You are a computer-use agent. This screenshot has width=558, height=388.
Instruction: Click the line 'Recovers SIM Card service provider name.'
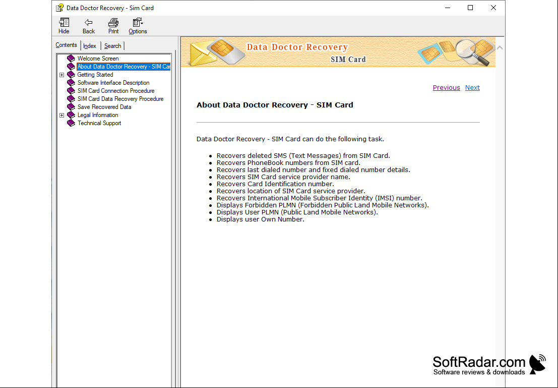(283, 177)
